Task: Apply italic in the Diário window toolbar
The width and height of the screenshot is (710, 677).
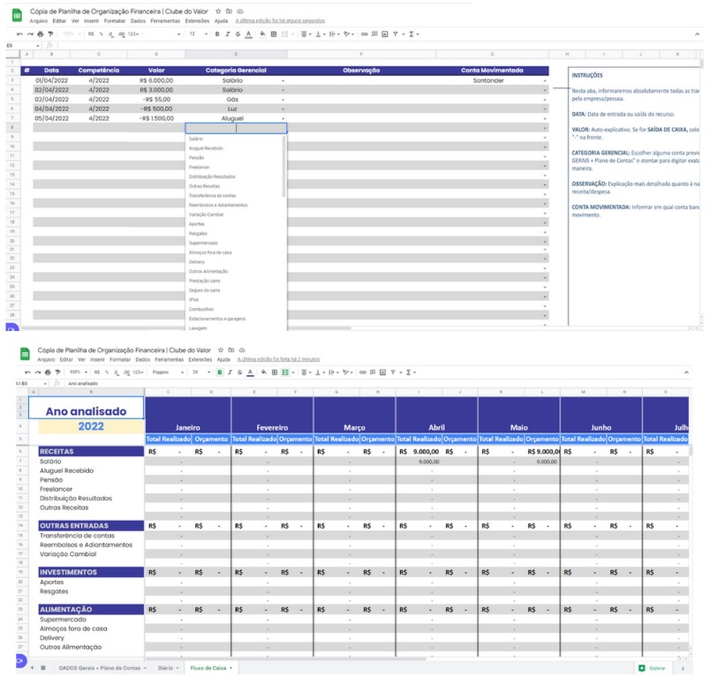Action: (x=227, y=34)
